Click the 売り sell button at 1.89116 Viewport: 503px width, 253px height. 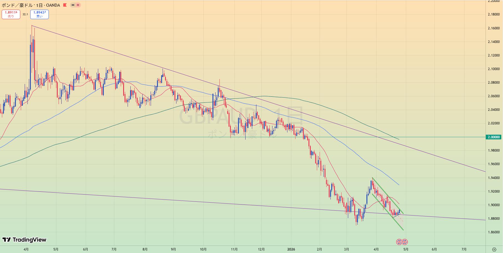click(11, 14)
